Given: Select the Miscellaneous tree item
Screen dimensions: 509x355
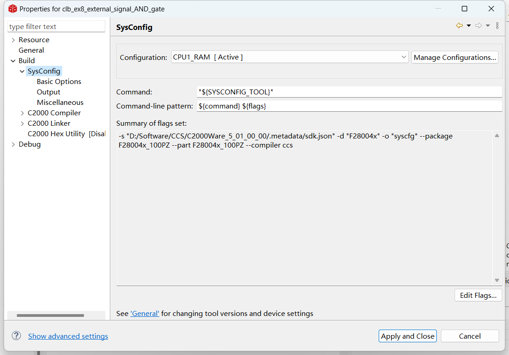Looking at the screenshot, I should [60, 102].
